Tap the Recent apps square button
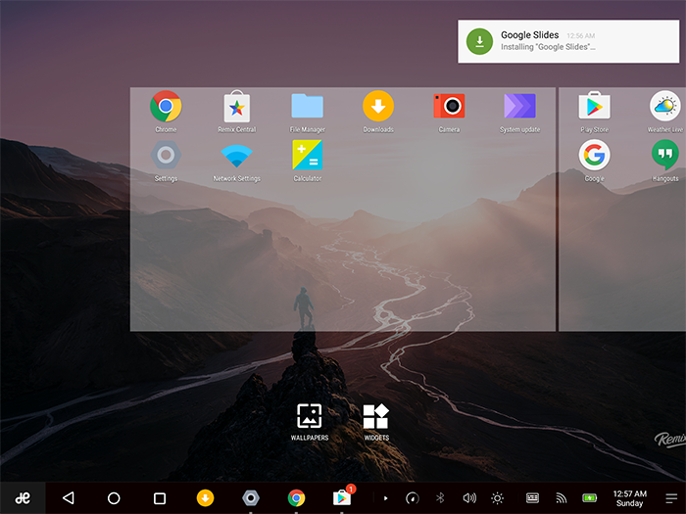Viewport: 686px width, 514px height. 160,498
